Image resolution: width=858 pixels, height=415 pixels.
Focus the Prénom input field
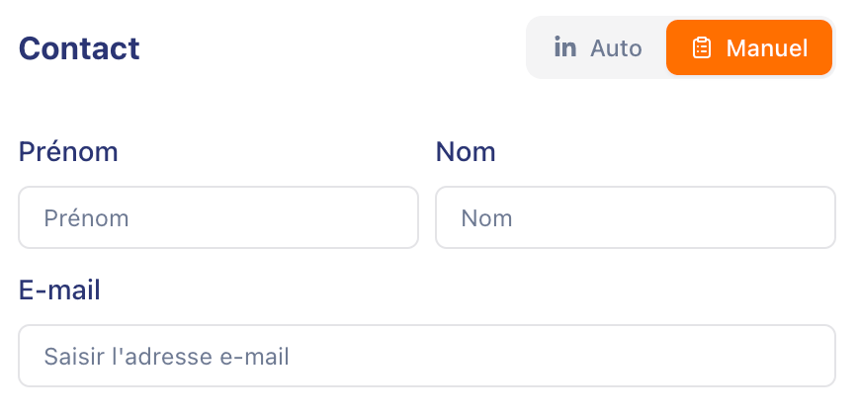point(218,217)
